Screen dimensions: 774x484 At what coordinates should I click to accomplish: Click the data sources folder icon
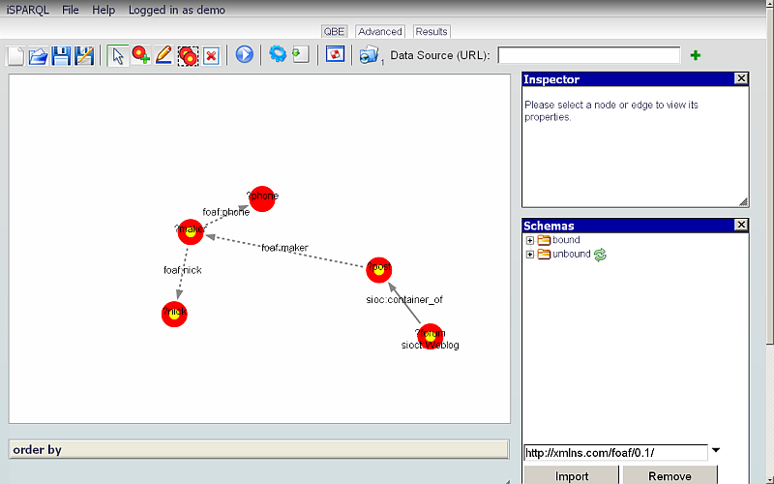tap(369, 55)
